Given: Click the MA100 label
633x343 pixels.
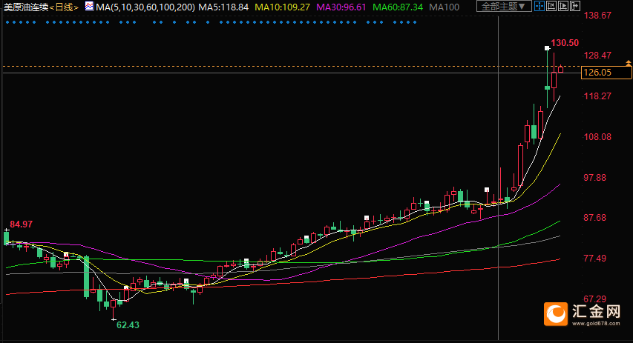Looking at the screenshot, I should [444, 7].
